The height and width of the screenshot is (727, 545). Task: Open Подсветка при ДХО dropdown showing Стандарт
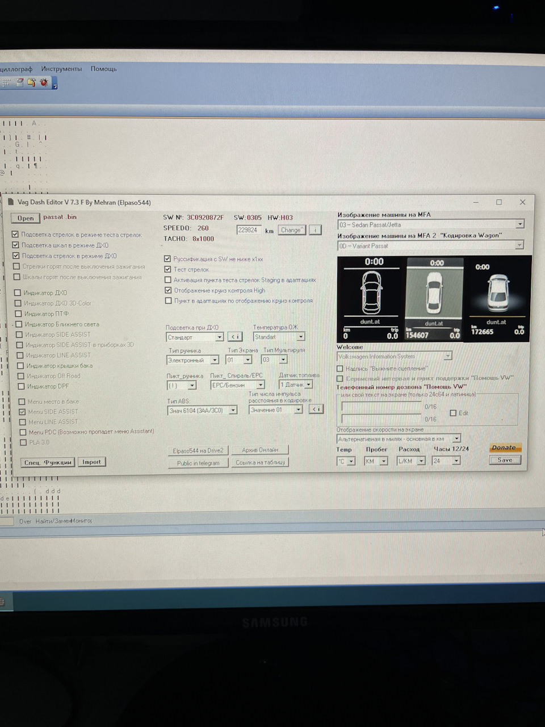pos(195,337)
